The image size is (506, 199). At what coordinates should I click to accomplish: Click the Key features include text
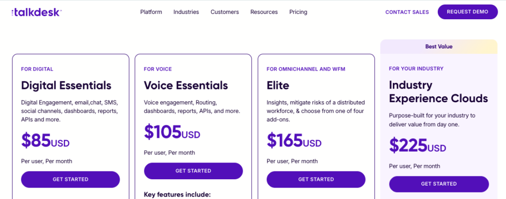[x=177, y=195]
